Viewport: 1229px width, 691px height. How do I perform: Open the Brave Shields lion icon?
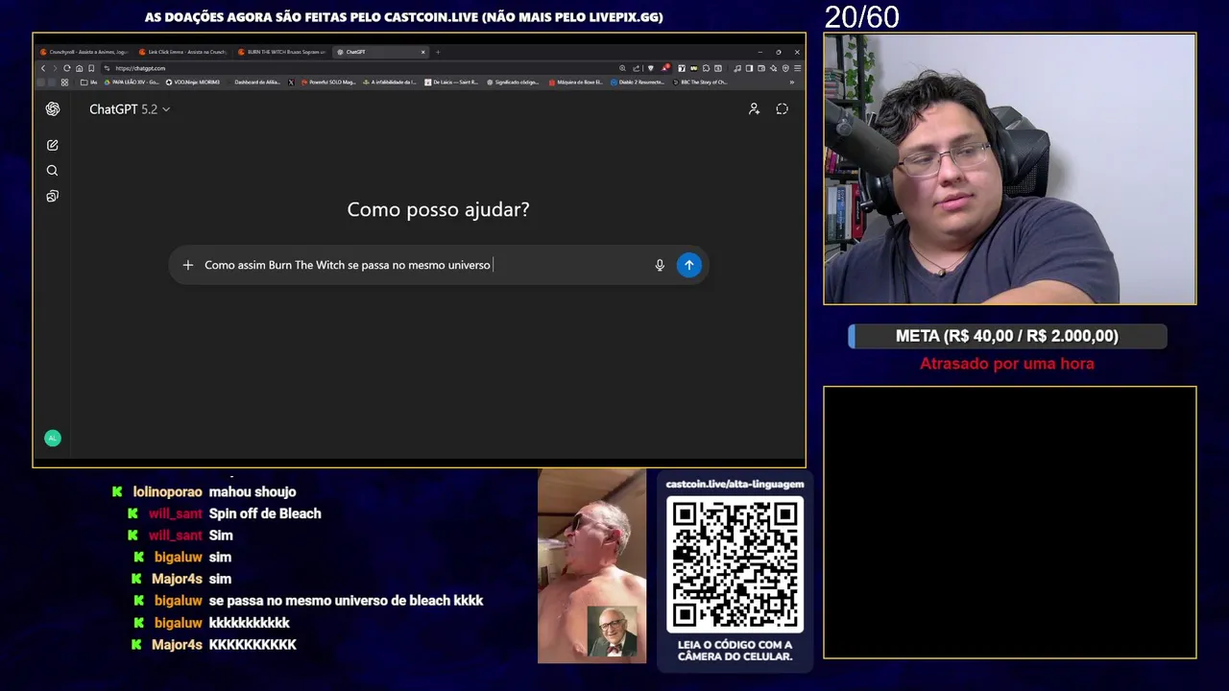click(650, 68)
